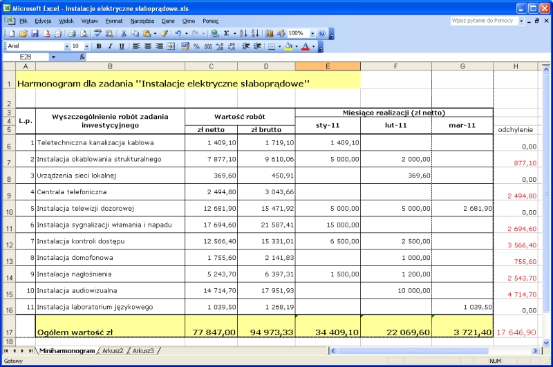The image size is (553, 367).
Task: Open Print Preview
Action: click(84, 33)
